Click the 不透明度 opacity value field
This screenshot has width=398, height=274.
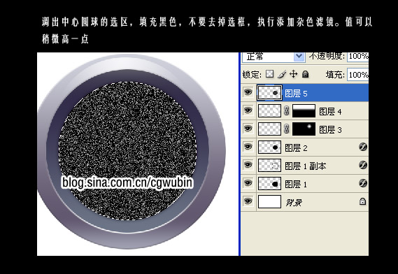pos(358,57)
